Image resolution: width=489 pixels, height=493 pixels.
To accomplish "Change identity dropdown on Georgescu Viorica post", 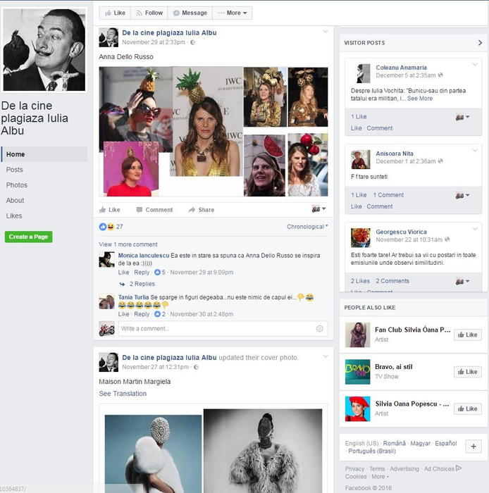I will (x=463, y=282).
